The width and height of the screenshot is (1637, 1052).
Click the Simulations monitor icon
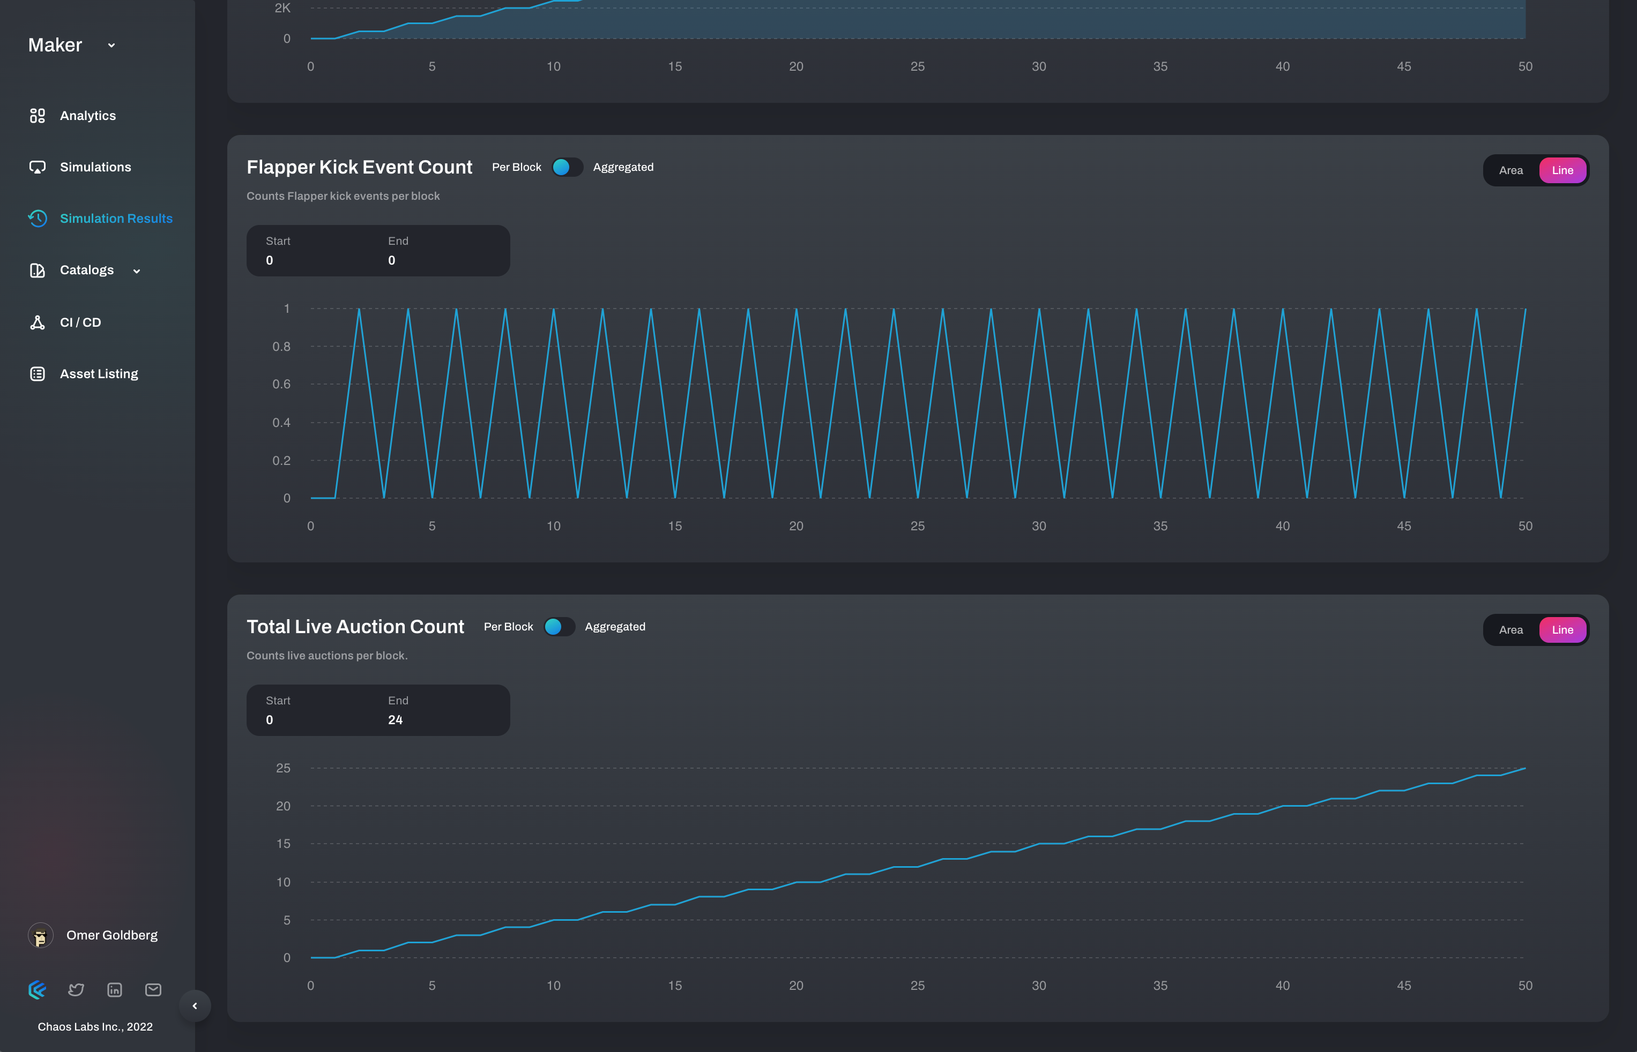(38, 167)
